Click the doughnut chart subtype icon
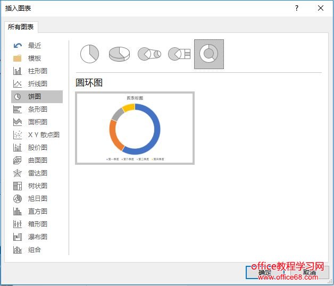Image resolution: width=334 pixels, height=286 pixels. (x=209, y=54)
